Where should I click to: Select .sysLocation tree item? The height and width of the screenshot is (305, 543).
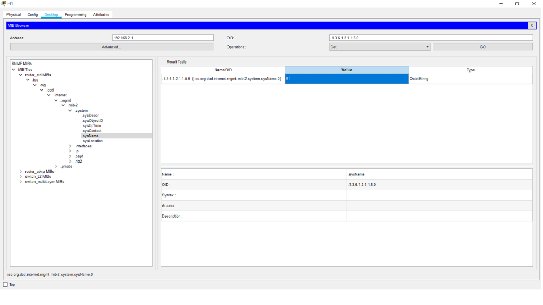pos(92,141)
